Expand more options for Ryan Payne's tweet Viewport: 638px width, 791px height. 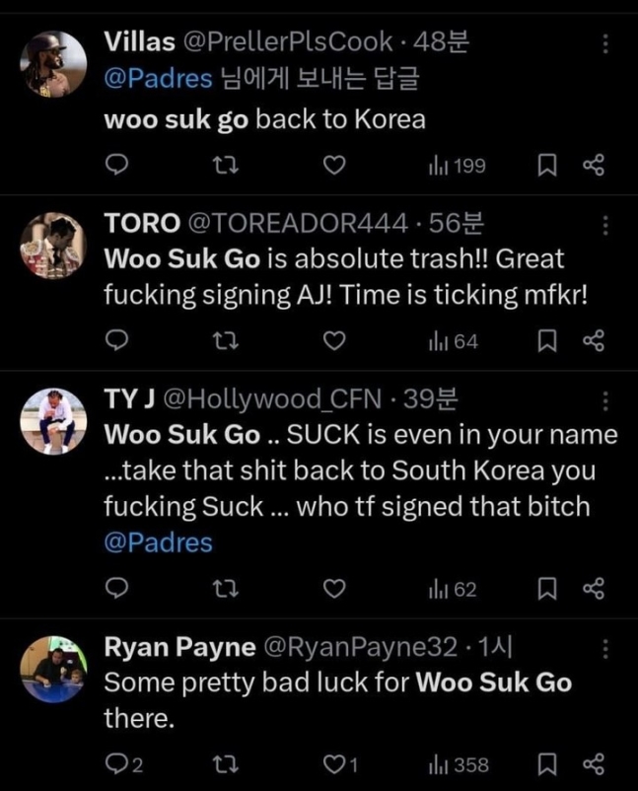click(x=605, y=649)
